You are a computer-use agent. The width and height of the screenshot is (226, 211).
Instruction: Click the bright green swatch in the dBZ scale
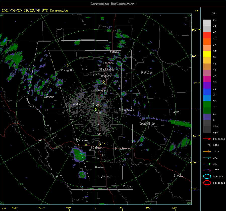tap(207, 104)
